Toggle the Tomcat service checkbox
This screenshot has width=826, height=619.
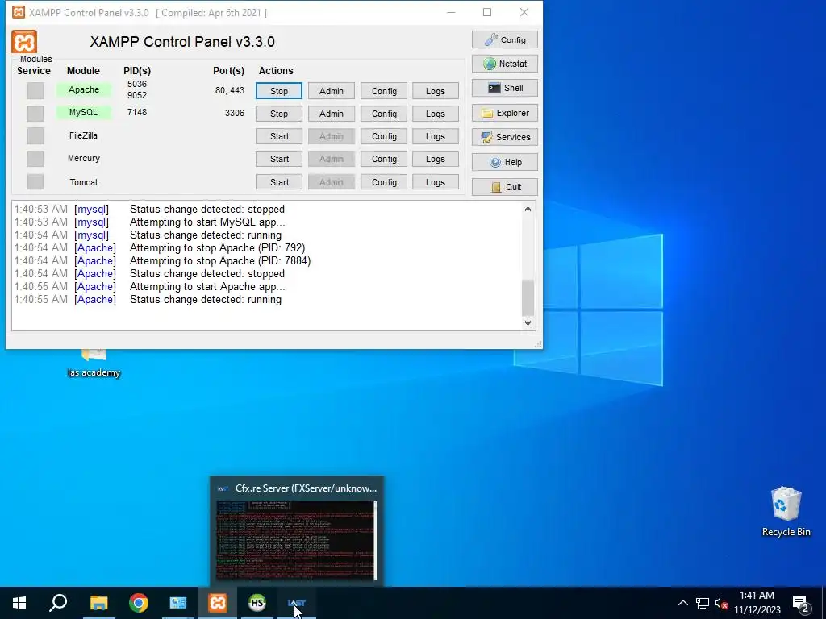pos(35,181)
